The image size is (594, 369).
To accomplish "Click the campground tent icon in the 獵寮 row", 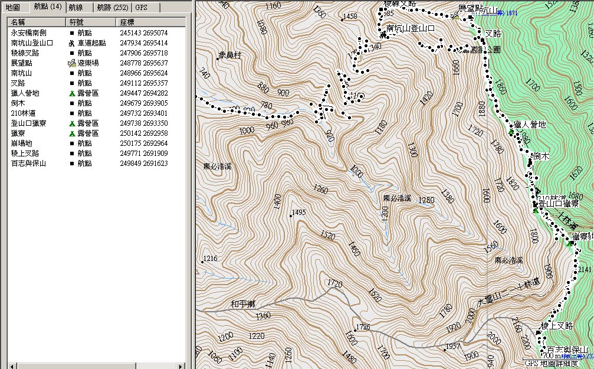I will (x=72, y=133).
